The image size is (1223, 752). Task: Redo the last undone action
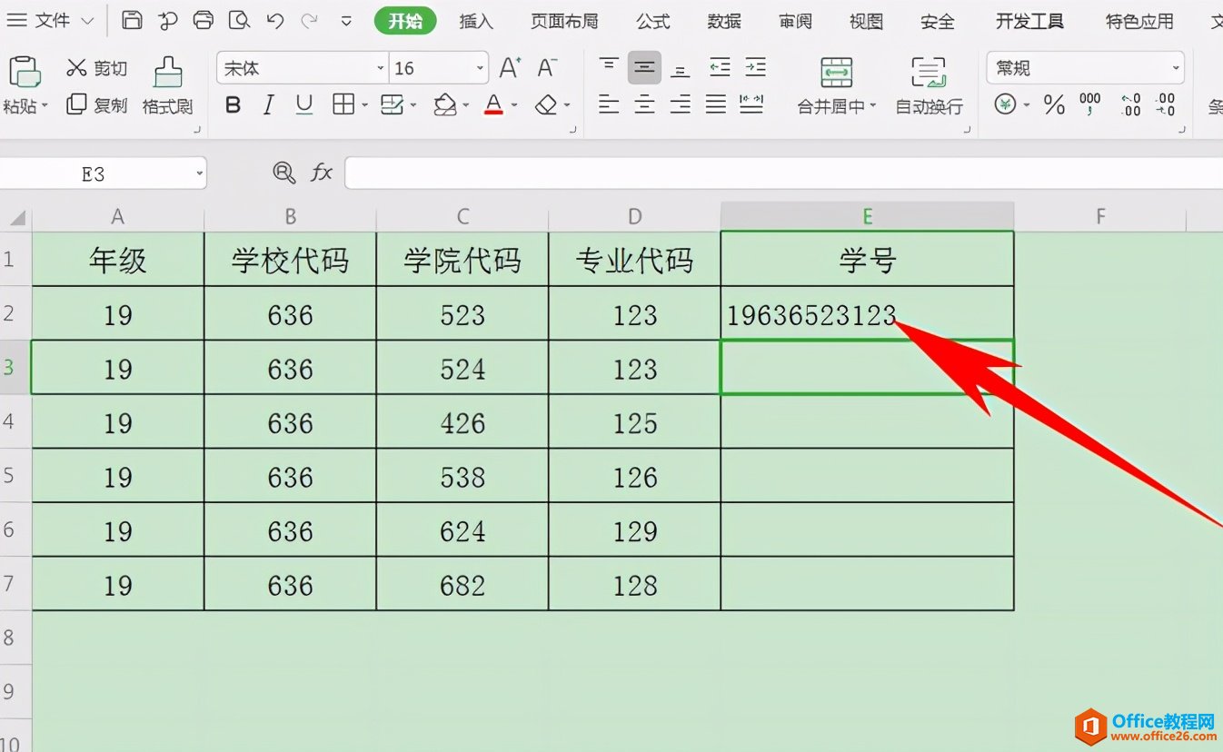[309, 20]
